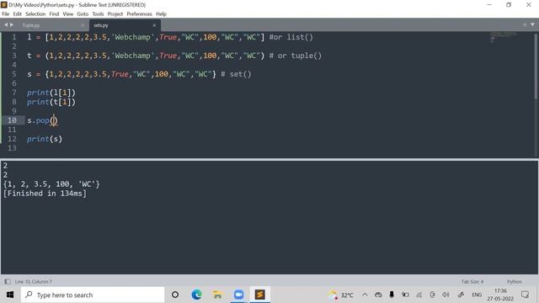Change the Tab Size: 4 setting

472,282
